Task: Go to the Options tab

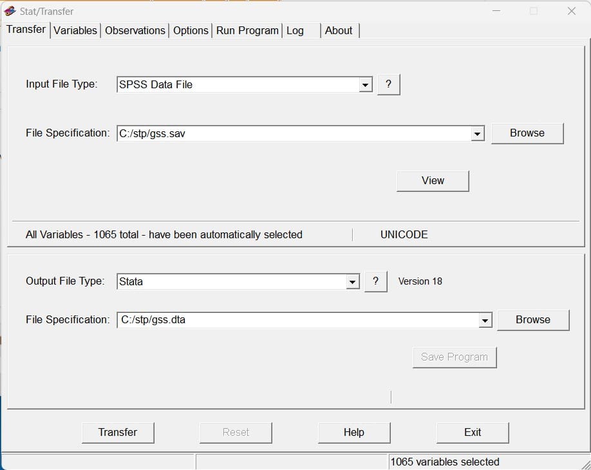Action: tap(191, 30)
